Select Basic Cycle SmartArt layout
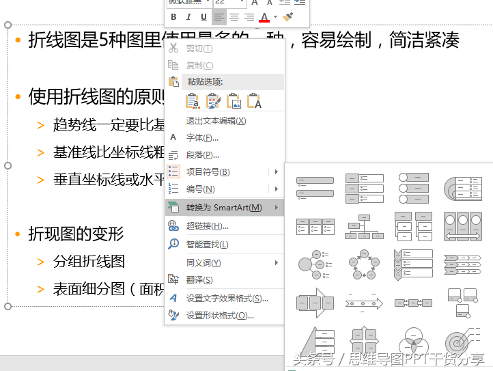The height and width of the screenshot is (371, 493). pyautogui.click(x=364, y=264)
